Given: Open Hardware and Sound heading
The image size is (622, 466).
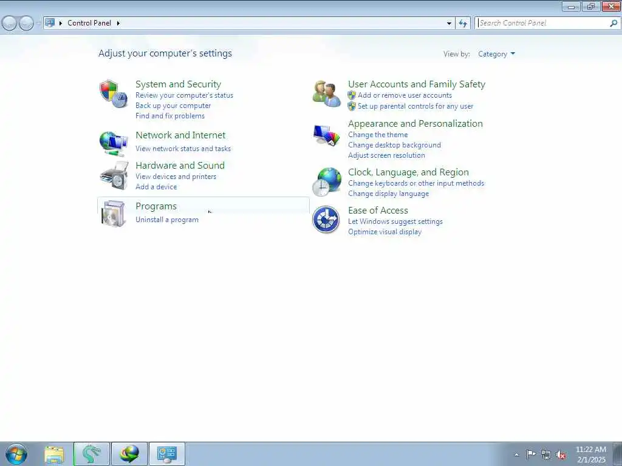Looking at the screenshot, I should pyautogui.click(x=180, y=165).
